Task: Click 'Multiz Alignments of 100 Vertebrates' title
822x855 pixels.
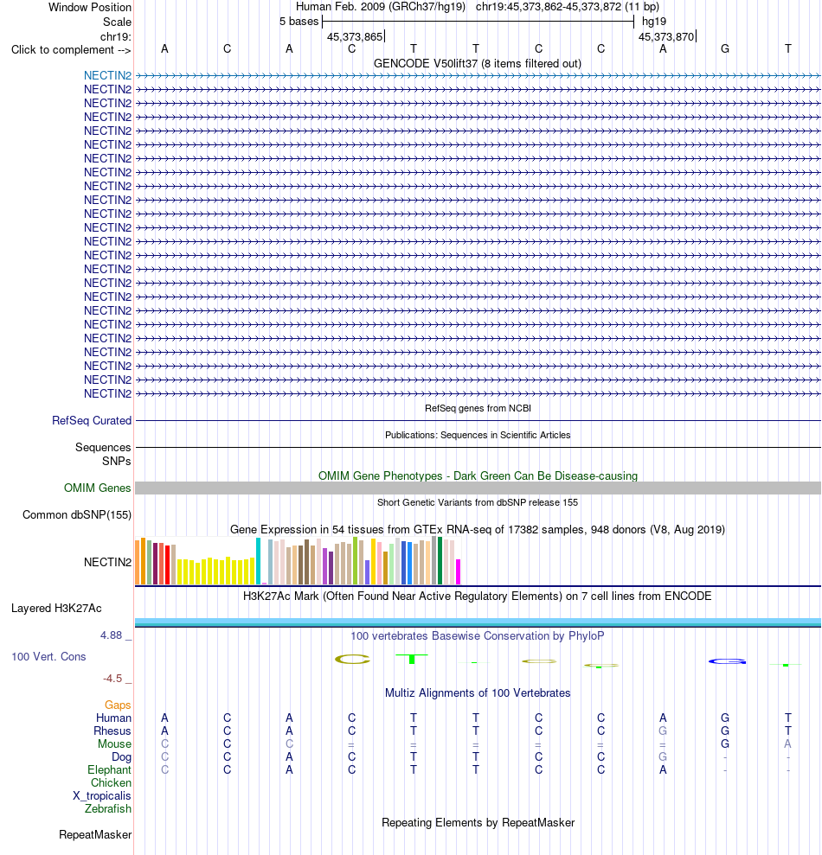Action: tap(478, 693)
